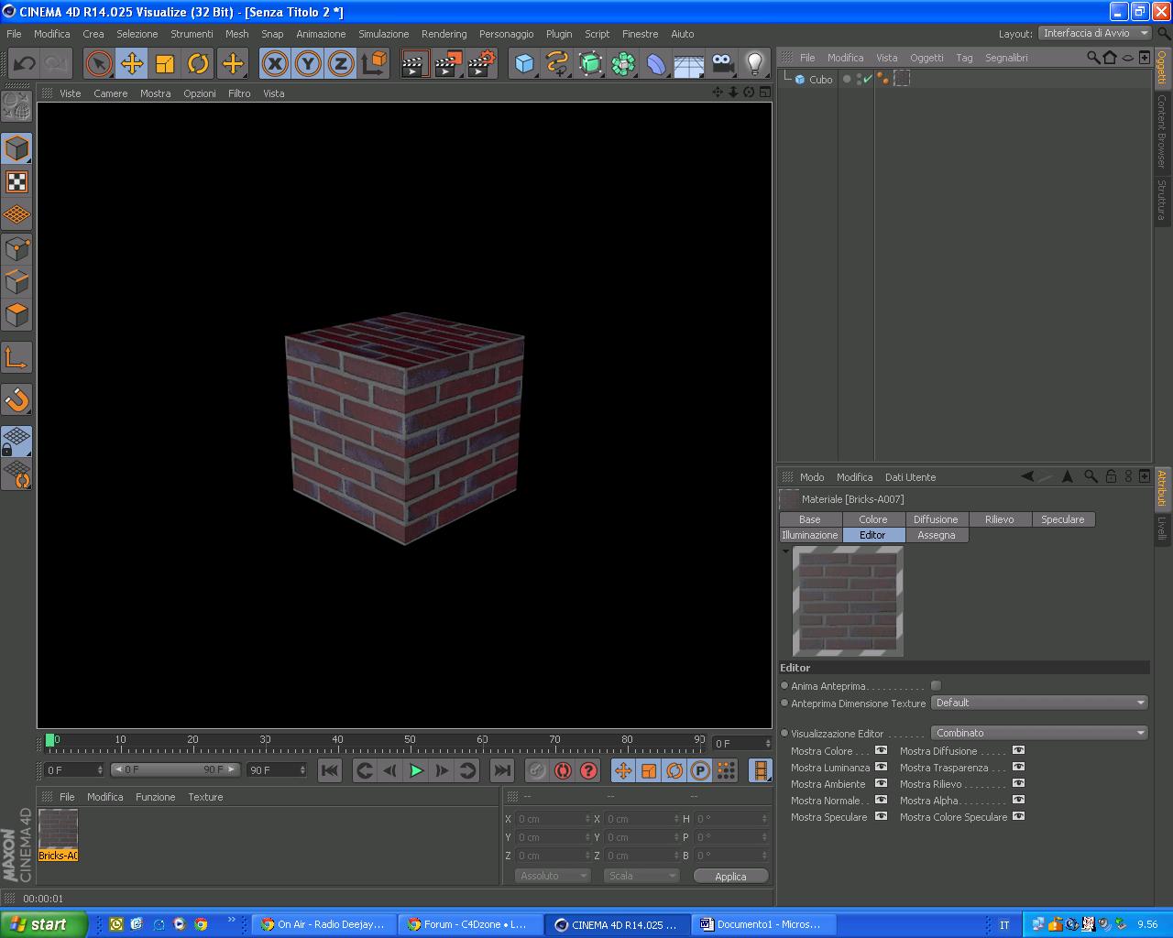Screen dimensions: 1173x938
Task: Add a light object via bulb icon
Action: 754,63
